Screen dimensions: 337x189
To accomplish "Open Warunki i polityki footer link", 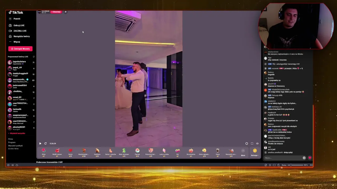I will pos(15,146).
